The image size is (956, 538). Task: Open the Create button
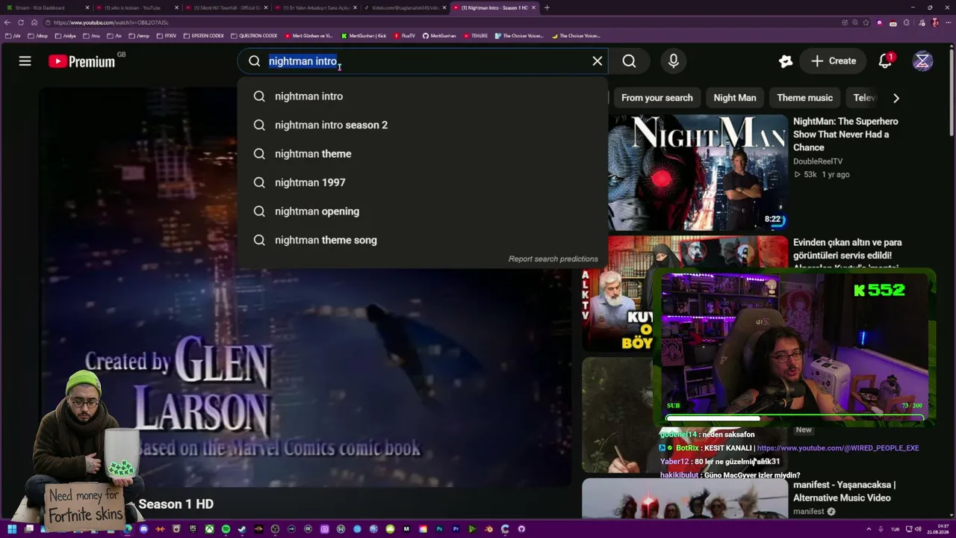(834, 61)
